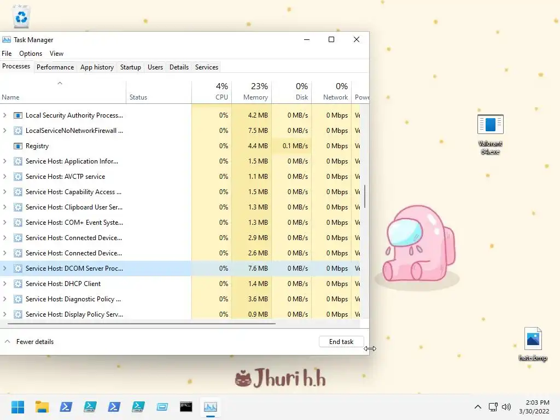Open the network status tray icon
The width and height of the screenshot is (560, 420).
493,407
